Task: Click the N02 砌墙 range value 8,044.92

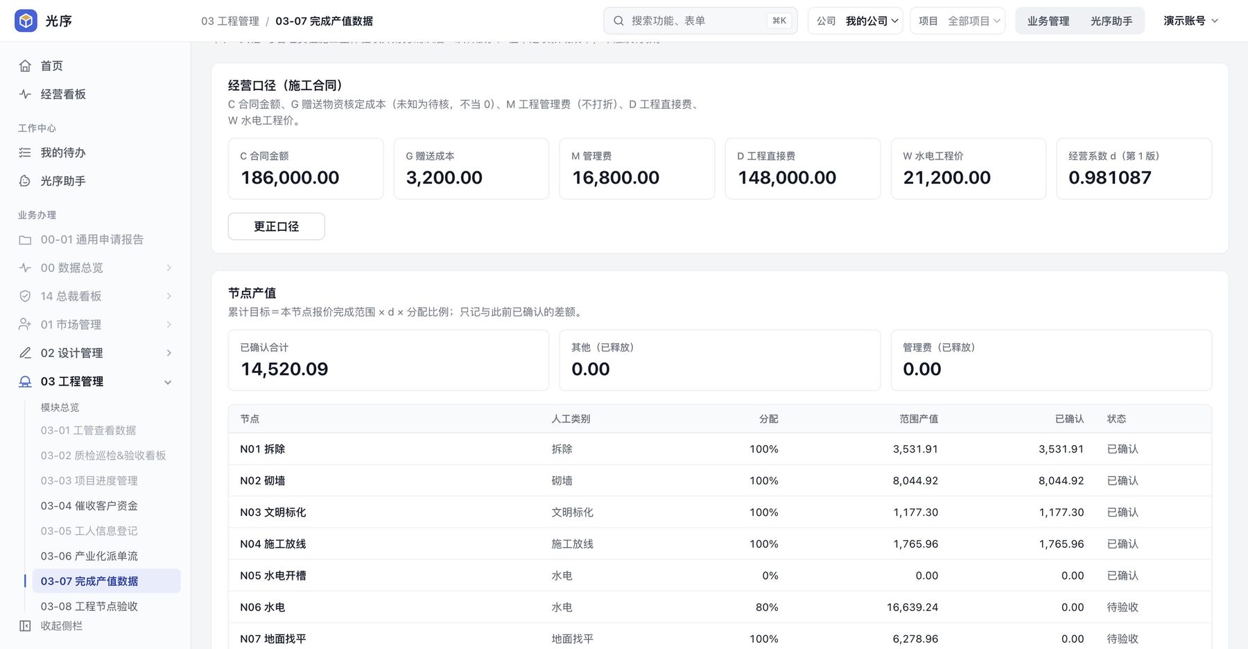Action: click(x=915, y=481)
